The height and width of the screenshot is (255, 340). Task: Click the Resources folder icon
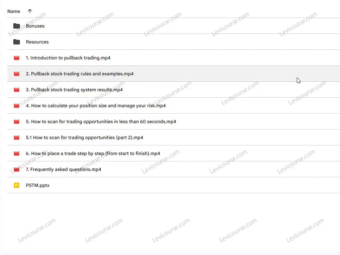(17, 42)
